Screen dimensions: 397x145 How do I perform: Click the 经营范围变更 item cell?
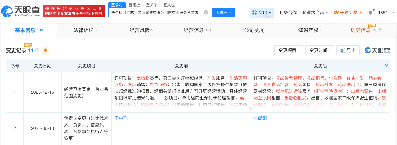[x=86, y=92]
